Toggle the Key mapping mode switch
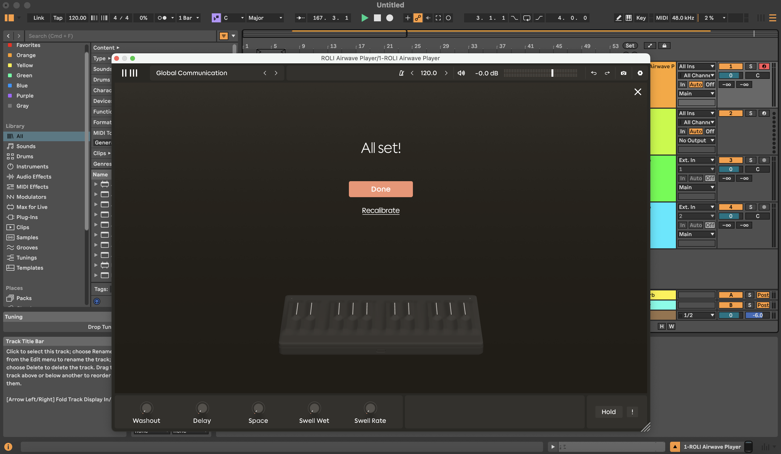Image resolution: width=781 pixels, height=454 pixels. (641, 18)
